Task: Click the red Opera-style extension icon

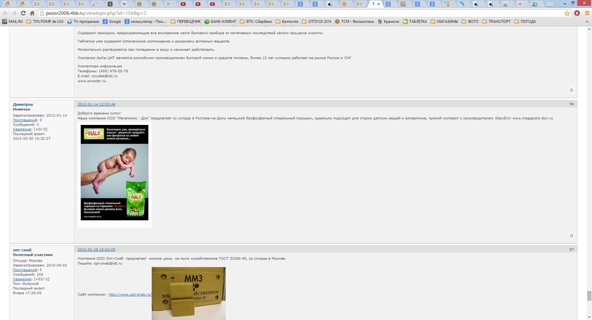Action: tap(576, 13)
